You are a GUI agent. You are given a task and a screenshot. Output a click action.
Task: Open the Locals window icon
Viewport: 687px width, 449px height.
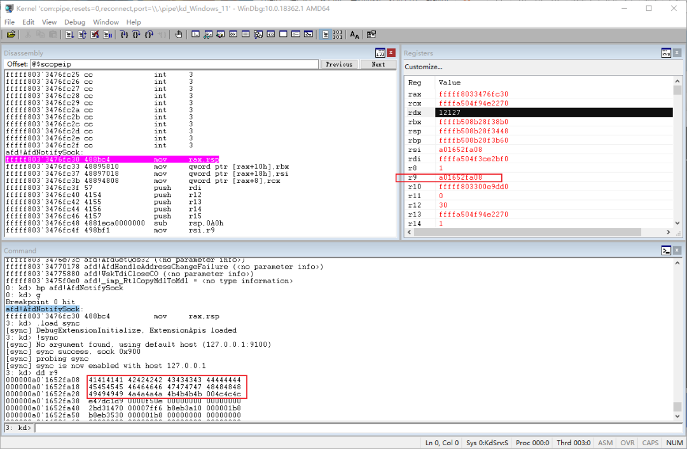pos(219,34)
